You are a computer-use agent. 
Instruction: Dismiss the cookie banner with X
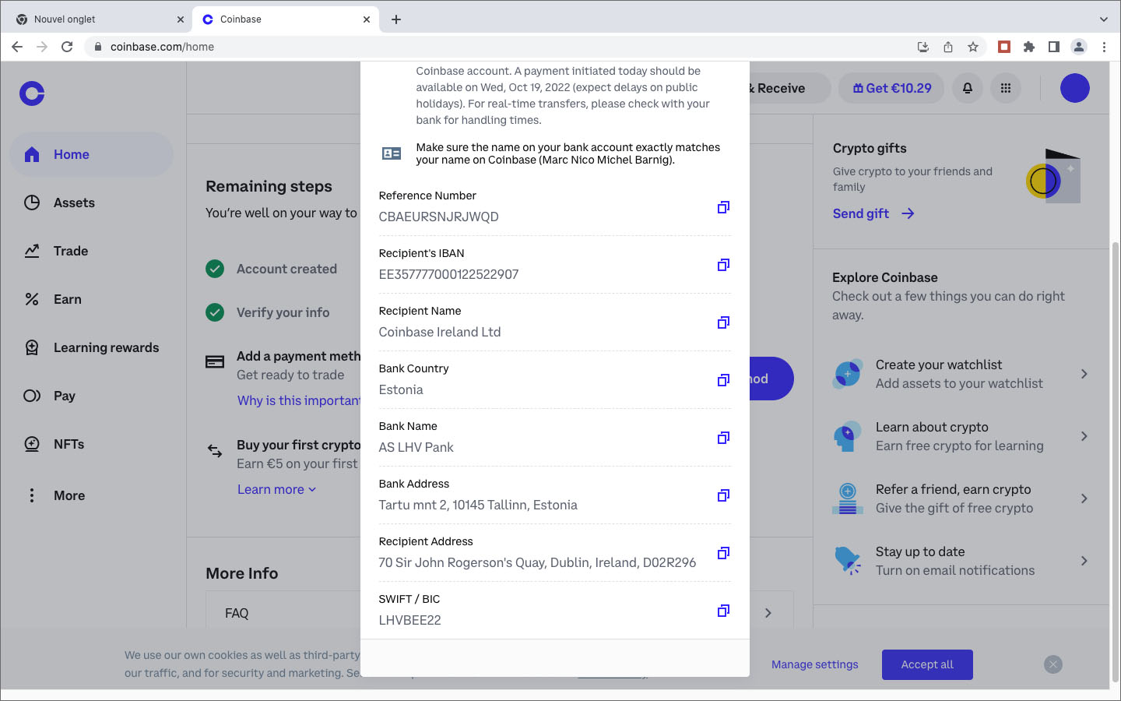pyautogui.click(x=1053, y=664)
